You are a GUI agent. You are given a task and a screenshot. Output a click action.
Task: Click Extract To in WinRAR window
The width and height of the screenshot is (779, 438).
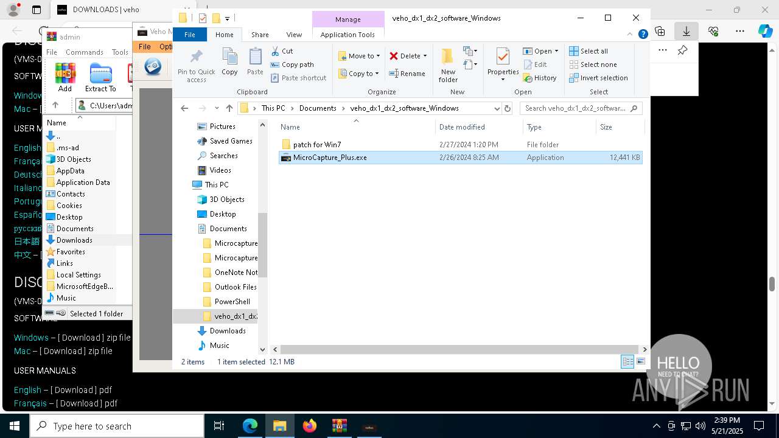tap(100, 77)
